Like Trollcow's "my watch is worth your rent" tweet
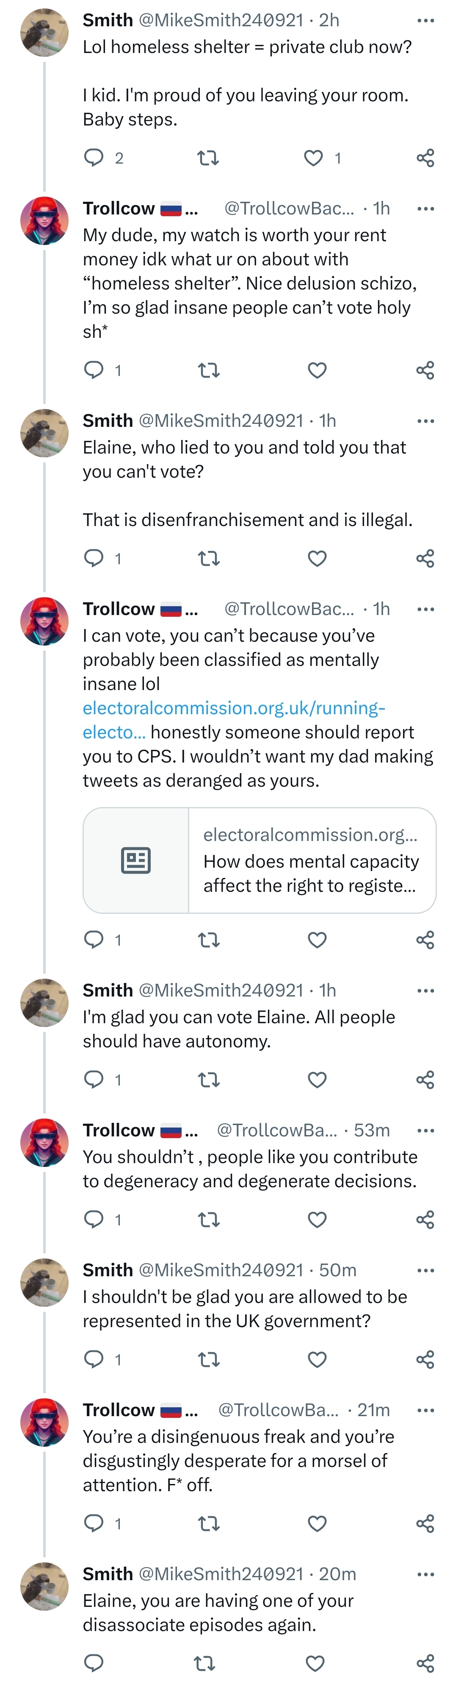This screenshot has width=450, height=1687. pyautogui.click(x=317, y=370)
